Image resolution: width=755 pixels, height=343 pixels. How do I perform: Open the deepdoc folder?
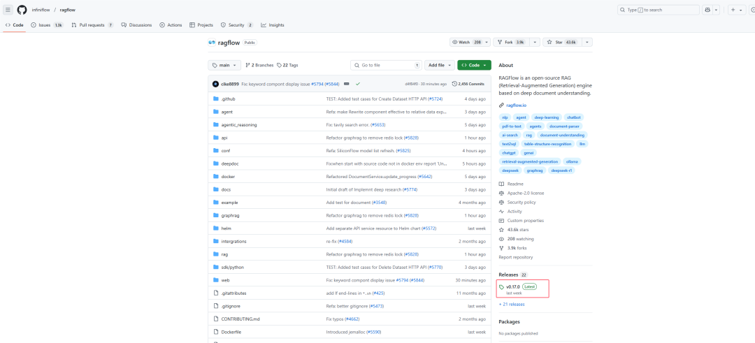pos(230,163)
